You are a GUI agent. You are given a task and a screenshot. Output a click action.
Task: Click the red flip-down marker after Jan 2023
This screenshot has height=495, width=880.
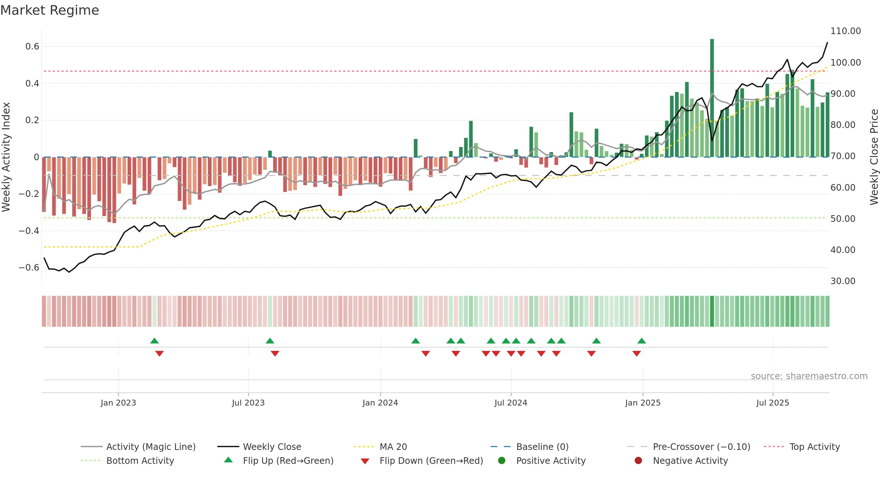pyautogui.click(x=159, y=353)
